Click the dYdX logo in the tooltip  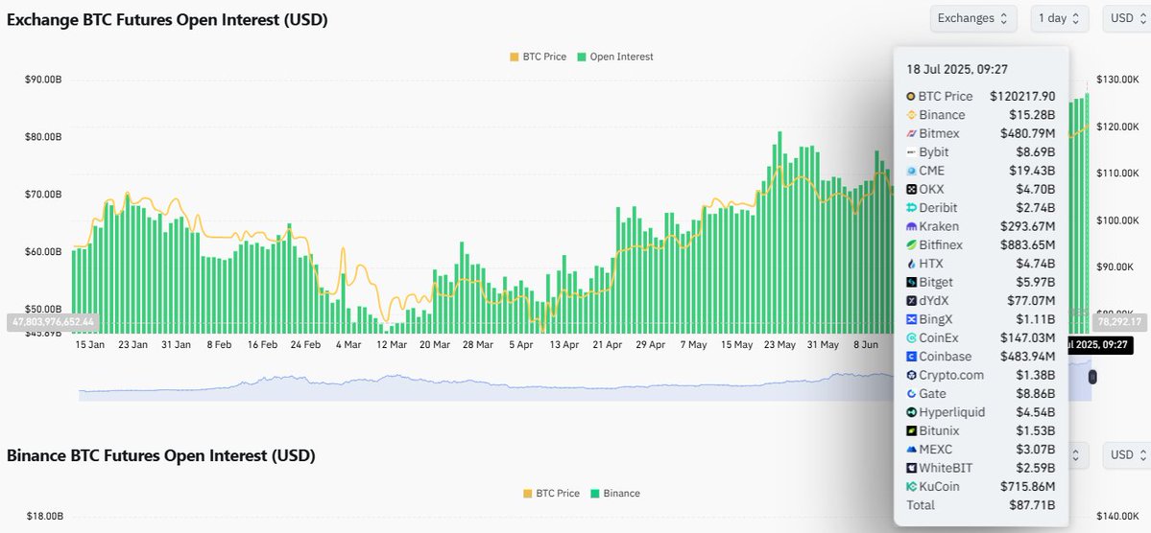click(911, 301)
